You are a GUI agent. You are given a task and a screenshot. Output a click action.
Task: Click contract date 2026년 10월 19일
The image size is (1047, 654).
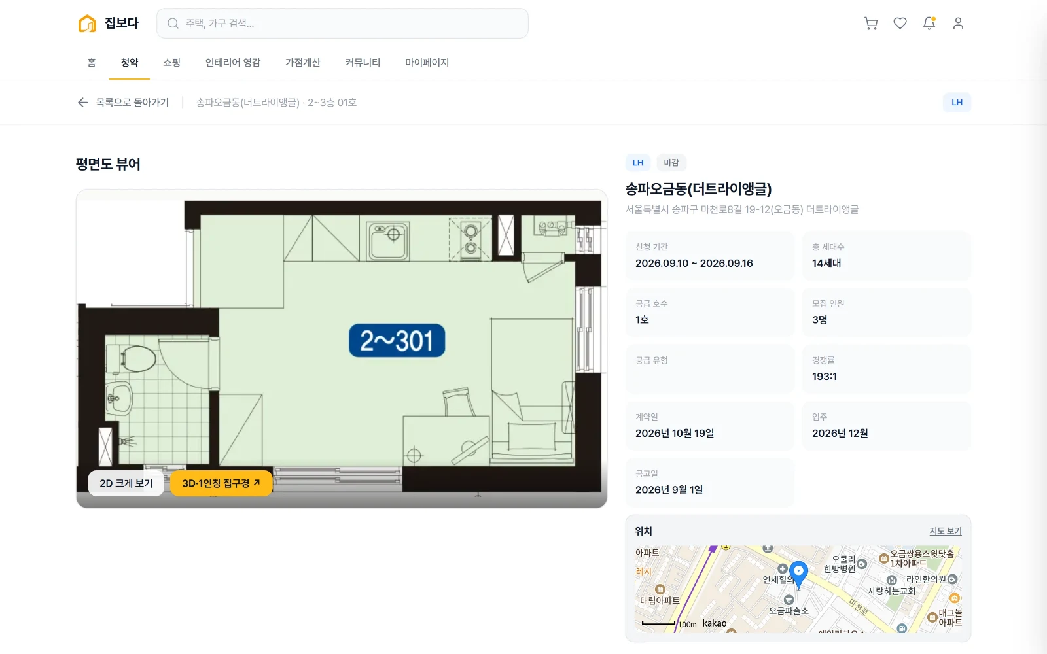(x=675, y=433)
